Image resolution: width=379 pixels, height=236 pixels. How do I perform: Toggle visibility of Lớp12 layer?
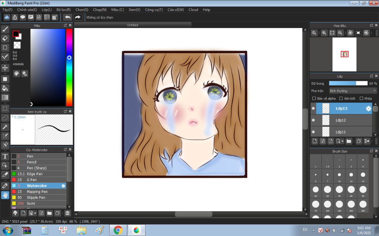[313, 120]
